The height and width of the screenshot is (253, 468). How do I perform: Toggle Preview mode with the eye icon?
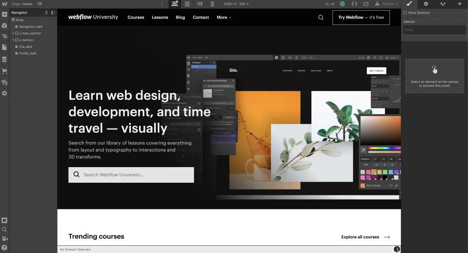40,4
